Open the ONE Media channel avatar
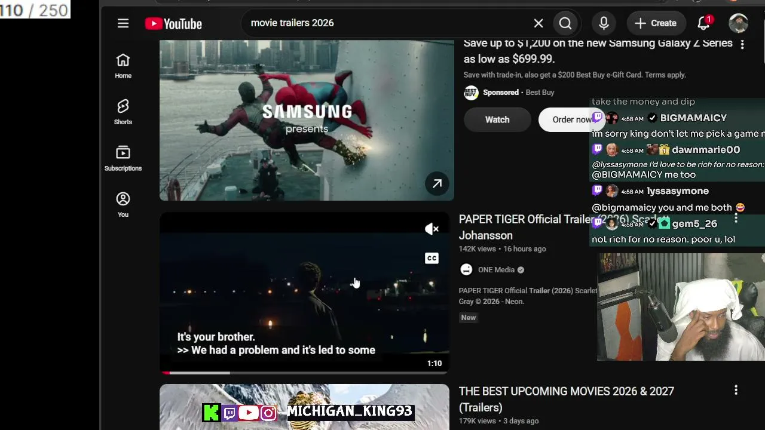The width and height of the screenshot is (765, 430). pyautogui.click(x=466, y=270)
